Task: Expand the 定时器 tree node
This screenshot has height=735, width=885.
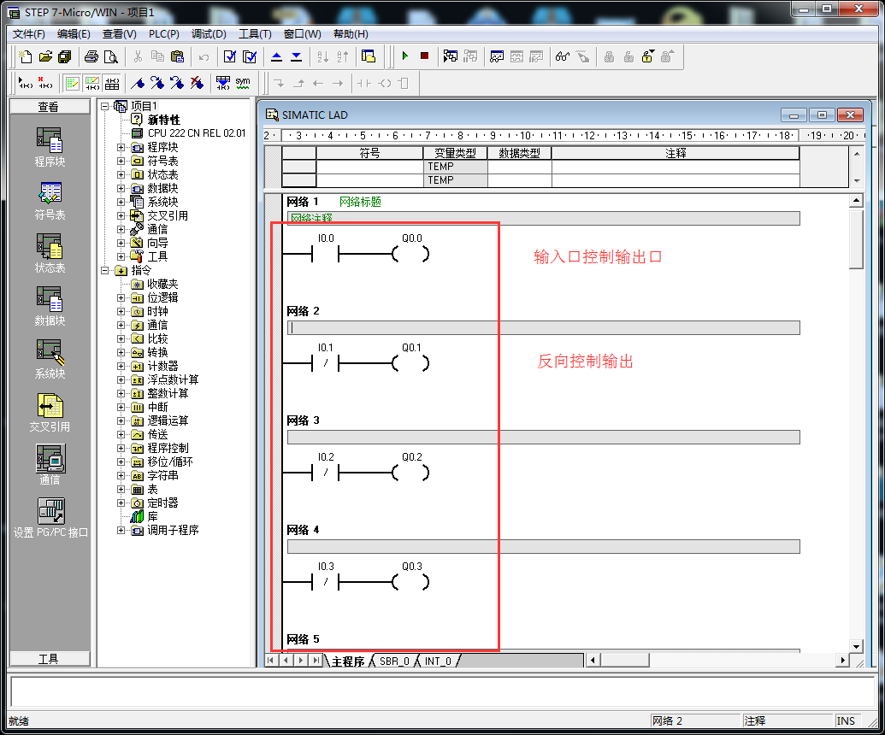Action: [121, 503]
